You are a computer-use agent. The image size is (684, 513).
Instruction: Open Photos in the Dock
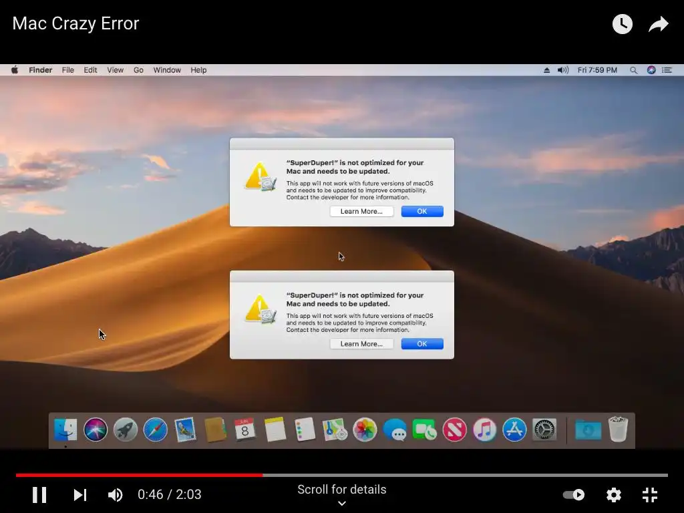365,430
